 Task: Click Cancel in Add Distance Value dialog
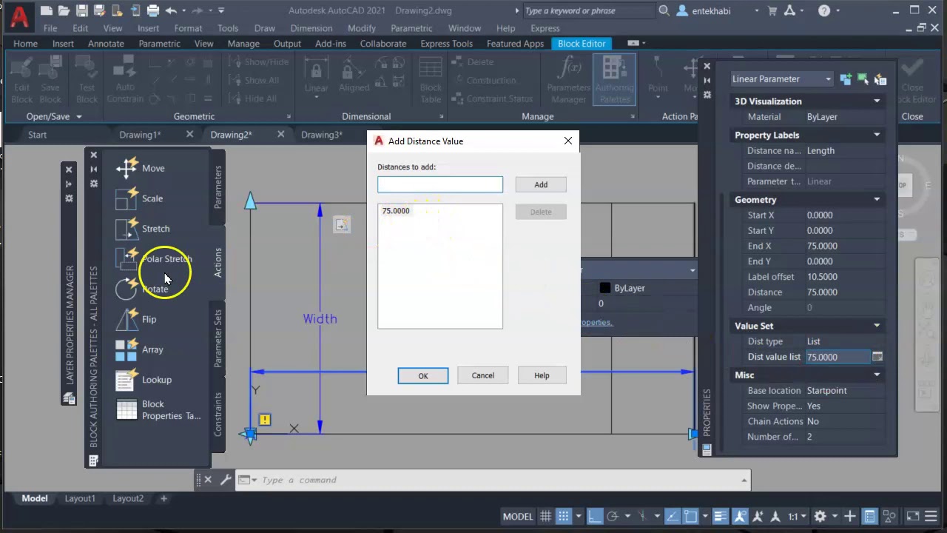(x=483, y=375)
